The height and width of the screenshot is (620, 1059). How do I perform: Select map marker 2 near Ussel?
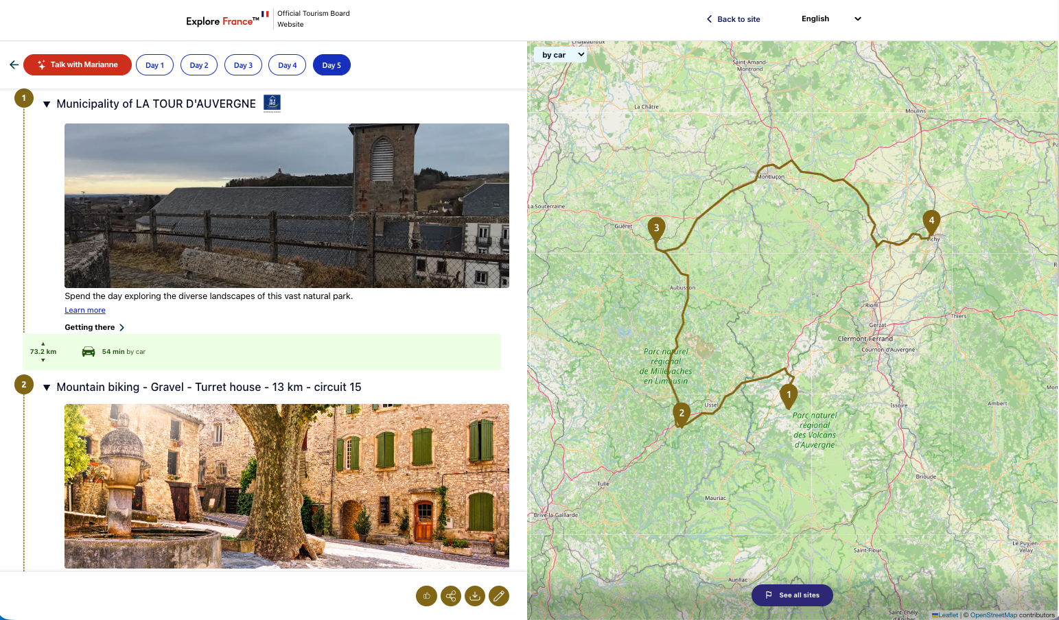click(x=682, y=414)
